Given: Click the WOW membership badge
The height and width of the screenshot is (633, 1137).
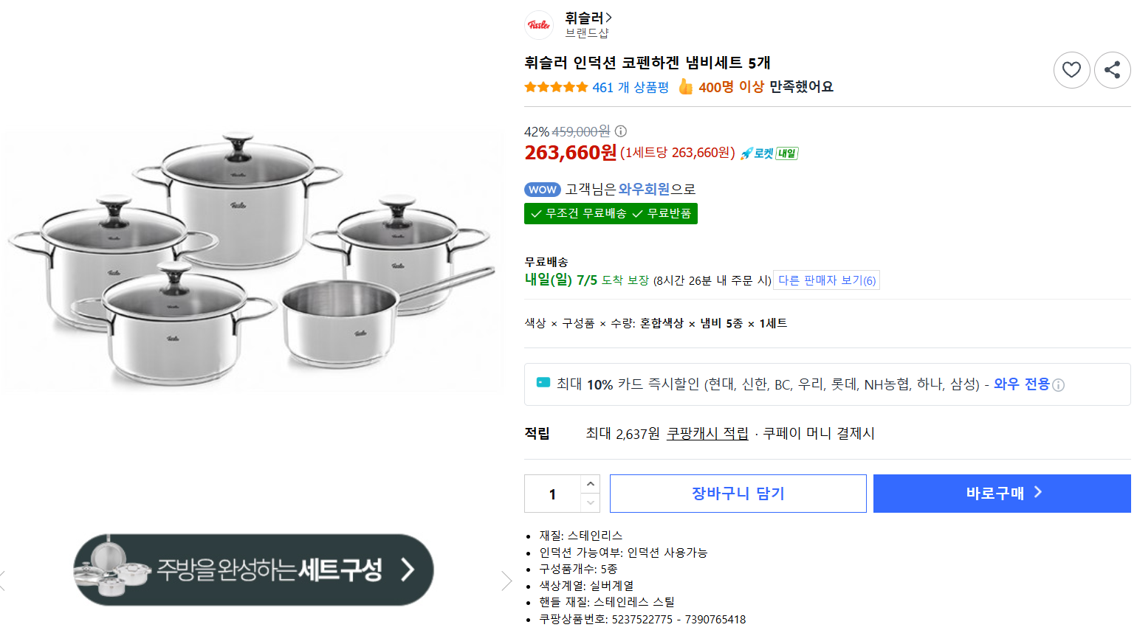Looking at the screenshot, I should (x=543, y=190).
